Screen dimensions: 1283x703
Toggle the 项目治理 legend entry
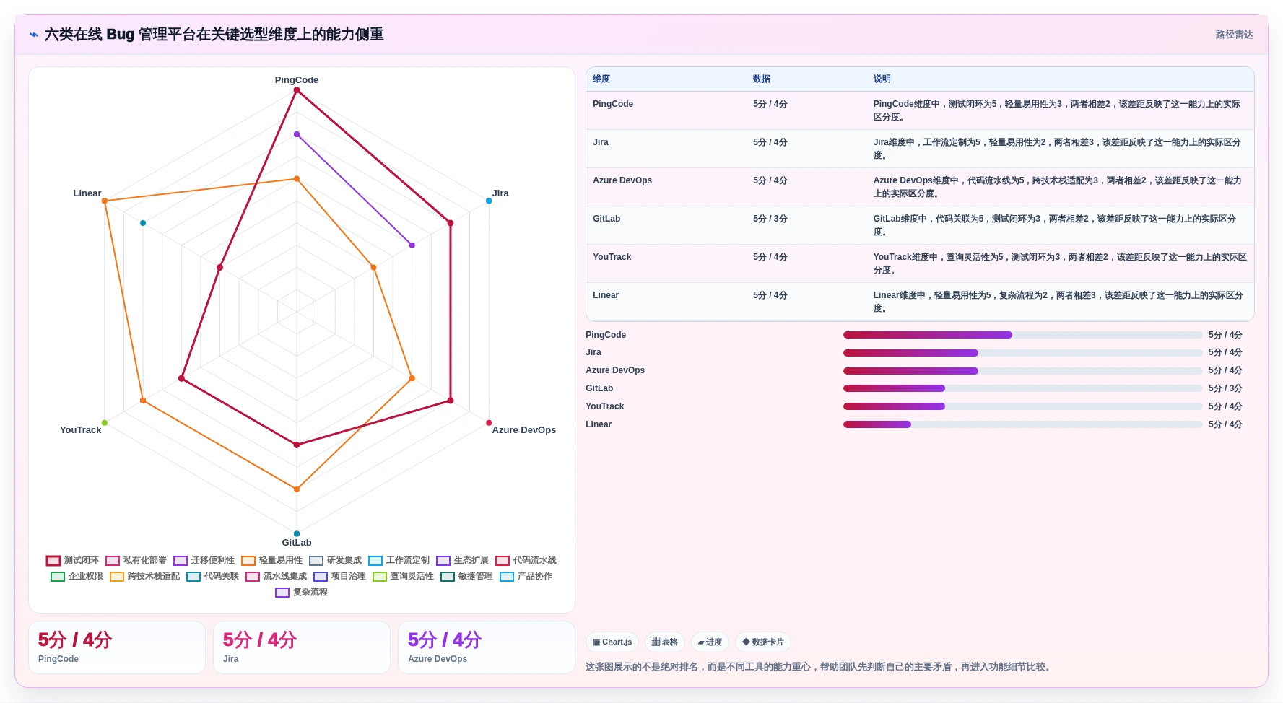(x=340, y=576)
